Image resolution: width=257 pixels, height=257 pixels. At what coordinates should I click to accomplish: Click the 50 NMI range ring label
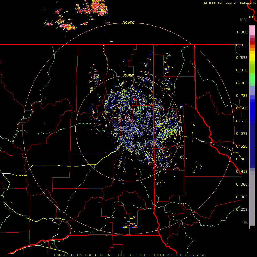128,76
